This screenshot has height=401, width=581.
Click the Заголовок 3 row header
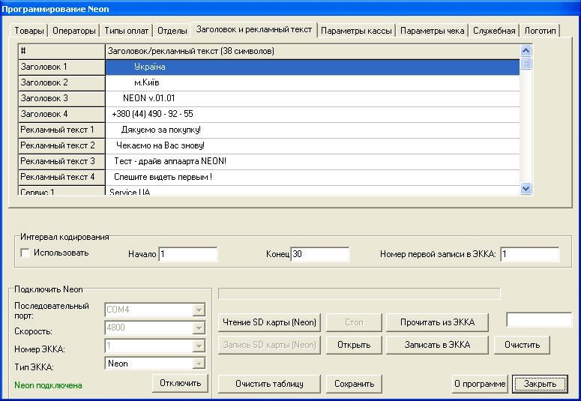[x=61, y=99]
